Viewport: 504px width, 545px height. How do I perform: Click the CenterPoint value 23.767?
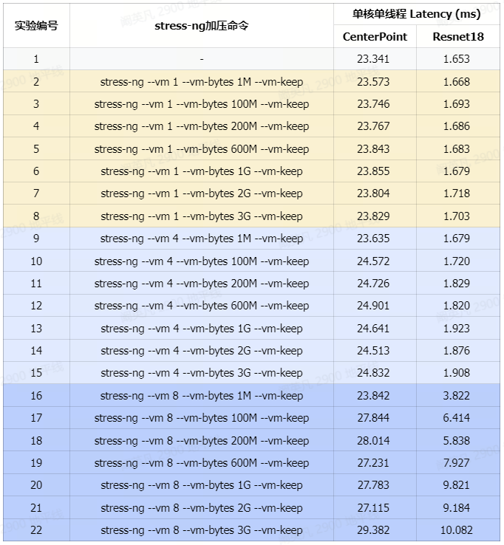(x=373, y=126)
